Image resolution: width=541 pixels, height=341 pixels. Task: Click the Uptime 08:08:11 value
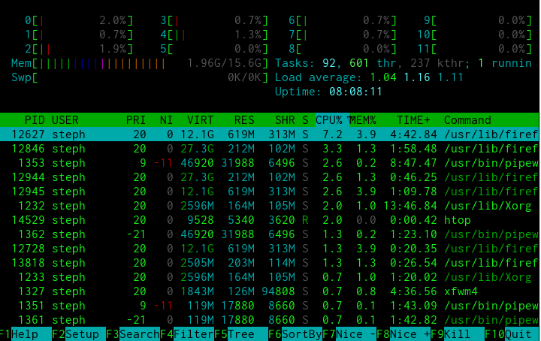[x=355, y=92]
